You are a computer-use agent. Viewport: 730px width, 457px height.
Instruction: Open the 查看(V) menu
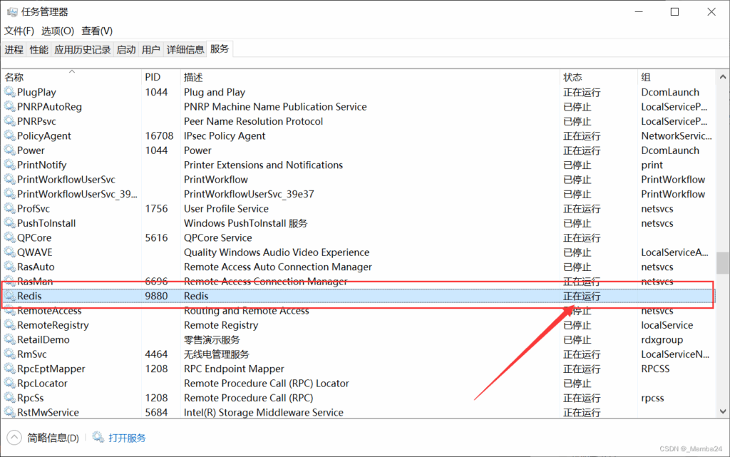[x=97, y=31]
